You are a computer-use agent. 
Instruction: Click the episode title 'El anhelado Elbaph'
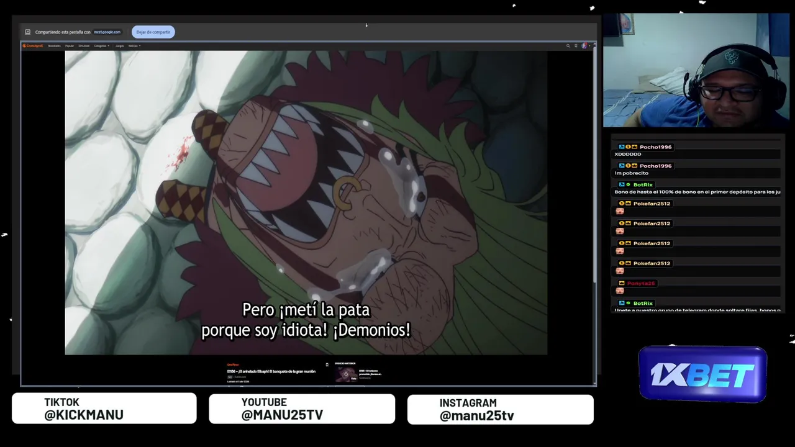tap(271, 371)
